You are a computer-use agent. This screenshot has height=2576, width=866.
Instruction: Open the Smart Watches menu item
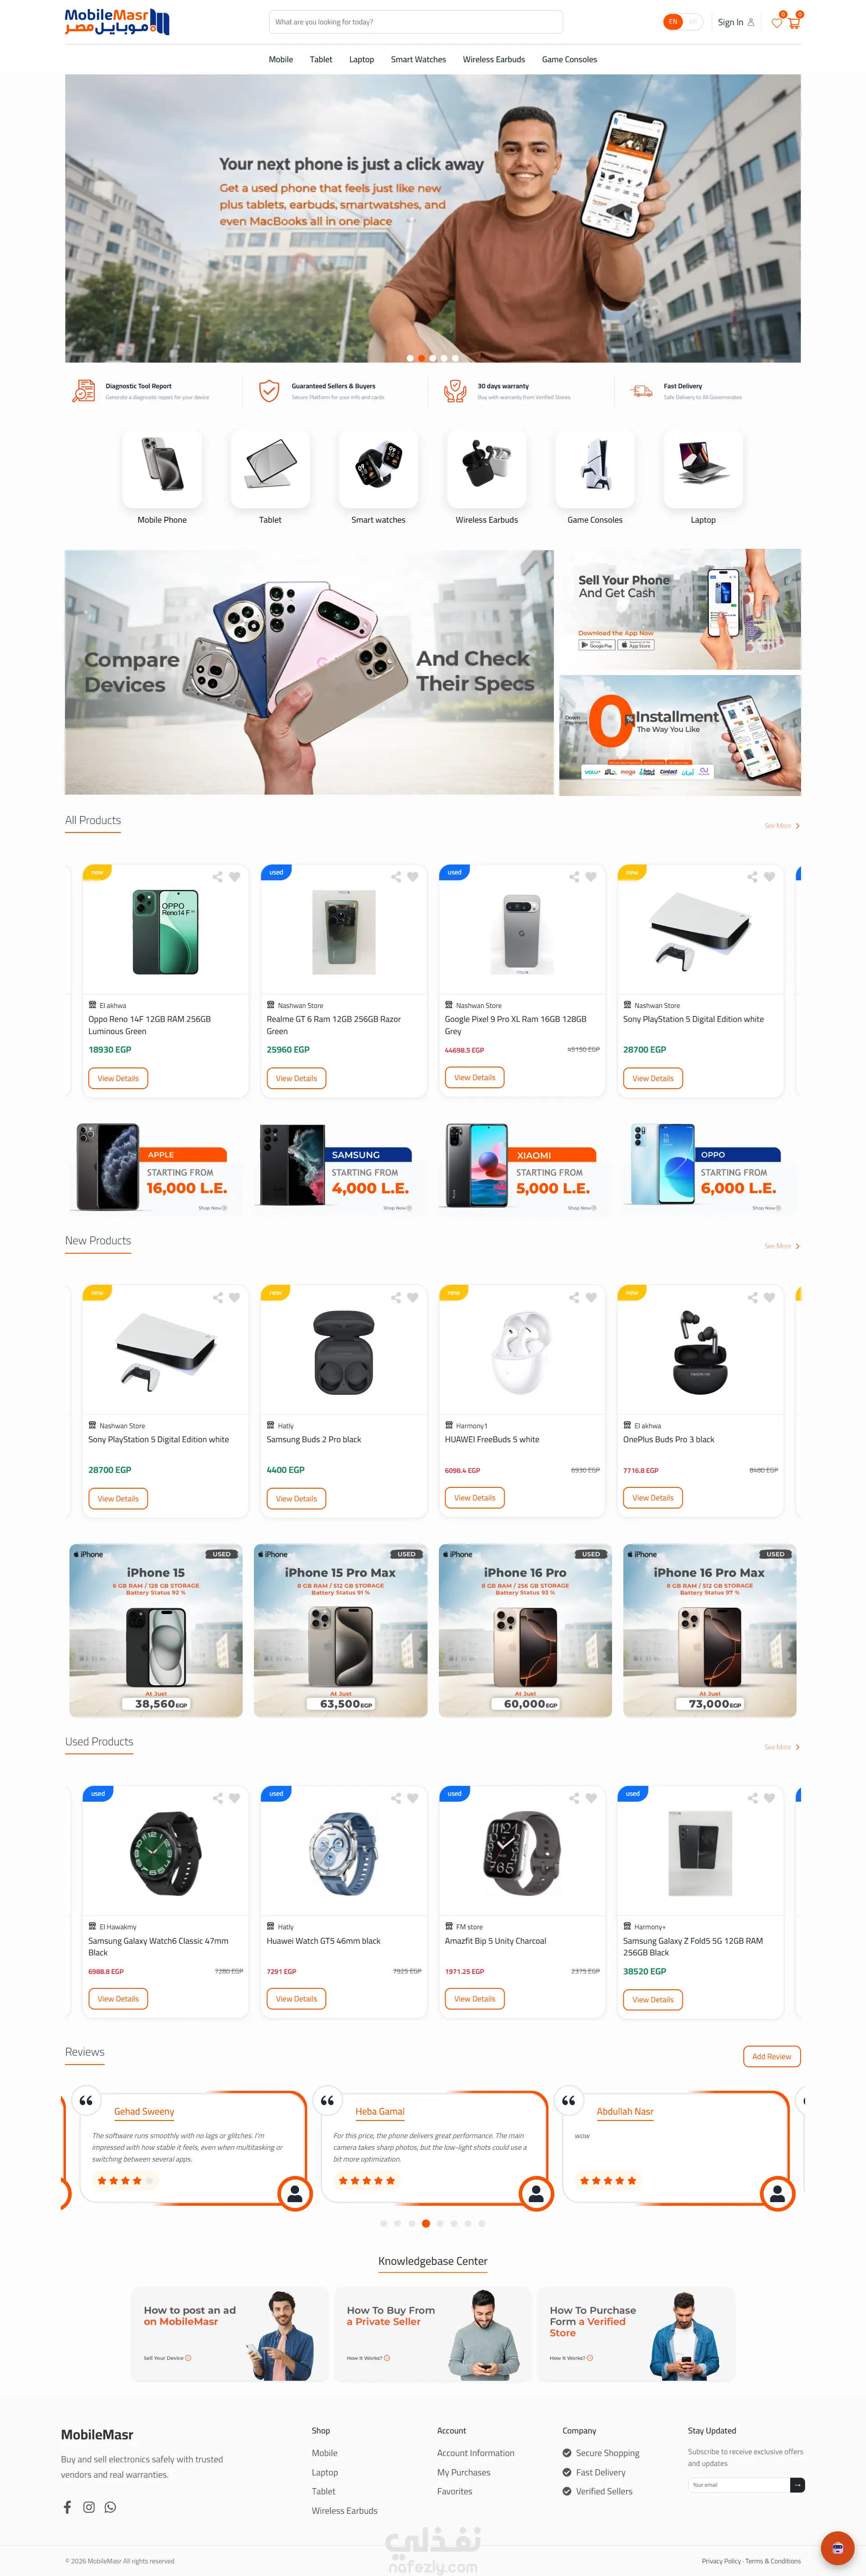pos(418,60)
